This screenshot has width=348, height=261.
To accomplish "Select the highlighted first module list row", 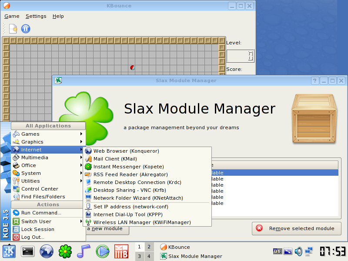I will click(x=275, y=173).
